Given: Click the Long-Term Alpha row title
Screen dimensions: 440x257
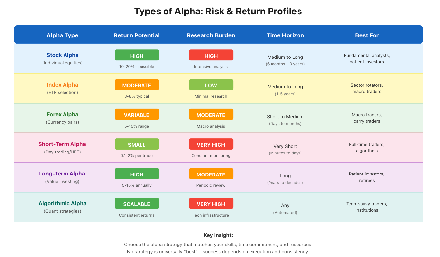Looking at the screenshot, I should [x=62, y=174].
